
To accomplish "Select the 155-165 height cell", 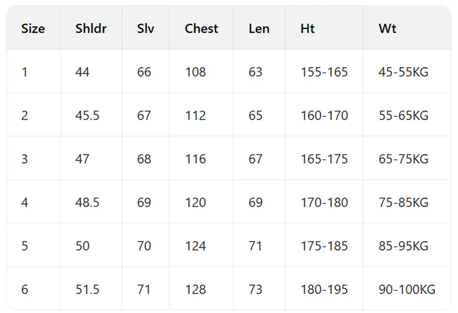I will click(x=324, y=72).
